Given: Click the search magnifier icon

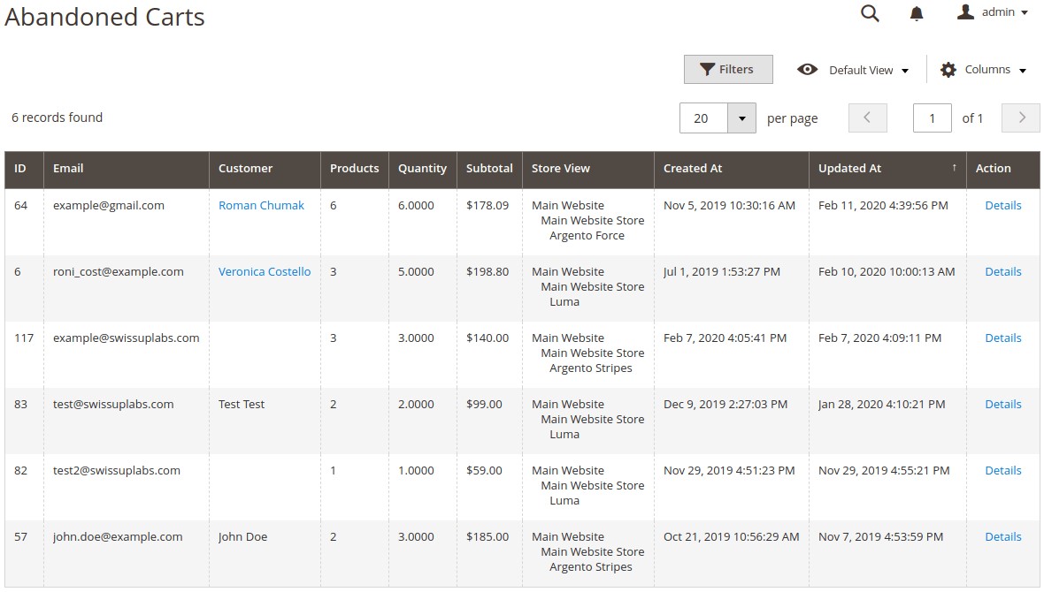Looking at the screenshot, I should [x=870, y=13].
